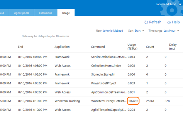The width and height of the screenshot is (183, 114).
Task: Click the Johnnie McLeod user filter link
Action: 113,31
